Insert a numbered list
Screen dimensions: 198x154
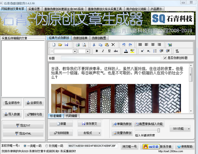(155, 51)
